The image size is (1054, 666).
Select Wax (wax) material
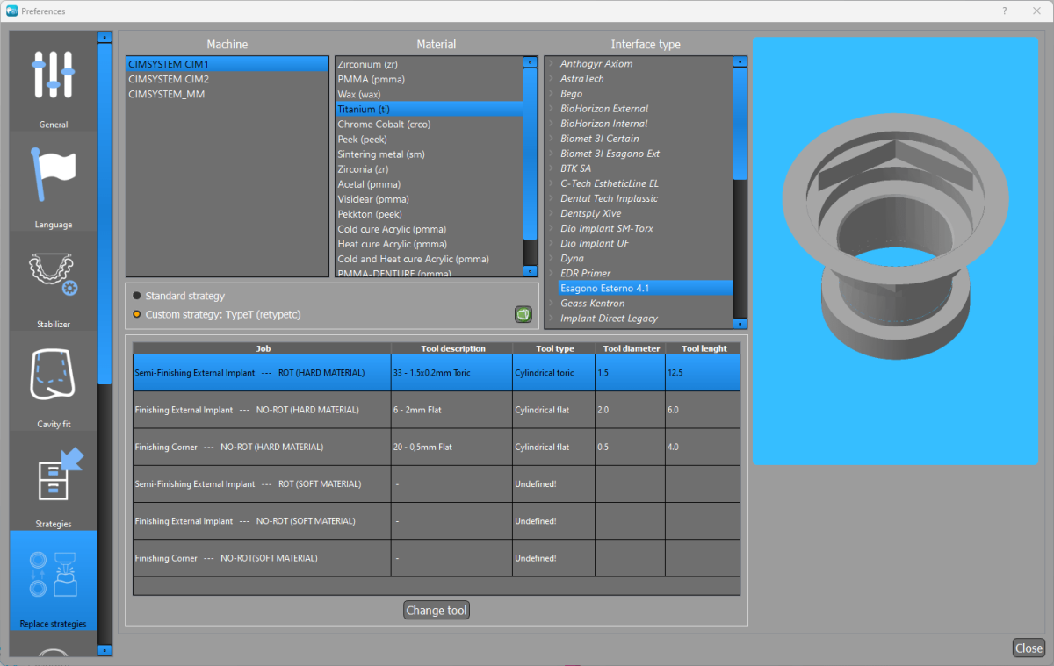pos(429,95)
